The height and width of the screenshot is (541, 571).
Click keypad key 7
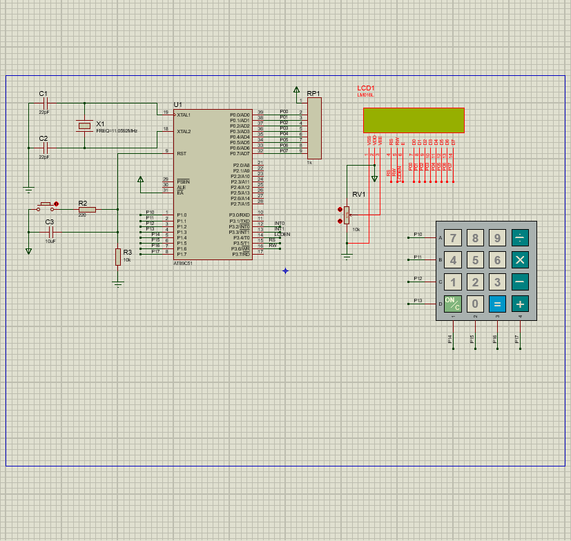[x=453, y=238]
